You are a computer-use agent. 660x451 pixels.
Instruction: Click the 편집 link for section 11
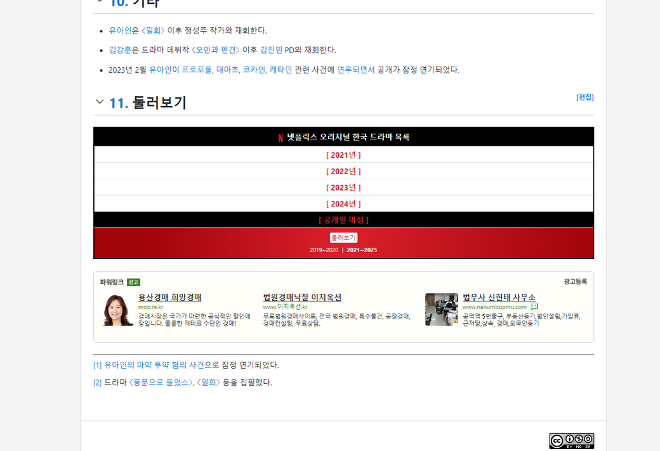(584, 97)
